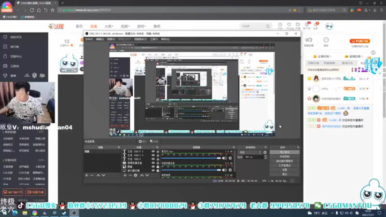386x217 pixels.
Task: Toggle lock on the 显示器采集 source
Action: pyautogui.click(x=158, y=171)
